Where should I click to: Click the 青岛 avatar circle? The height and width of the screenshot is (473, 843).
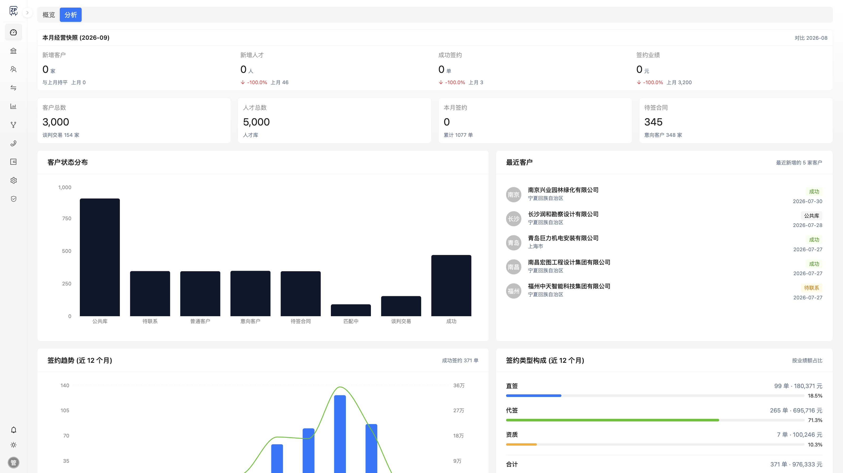[513, 243]
